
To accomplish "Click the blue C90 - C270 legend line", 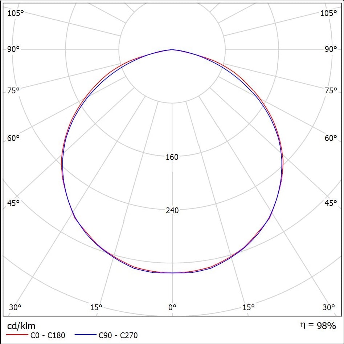I will pyautogui.click(x=86, y=335).
